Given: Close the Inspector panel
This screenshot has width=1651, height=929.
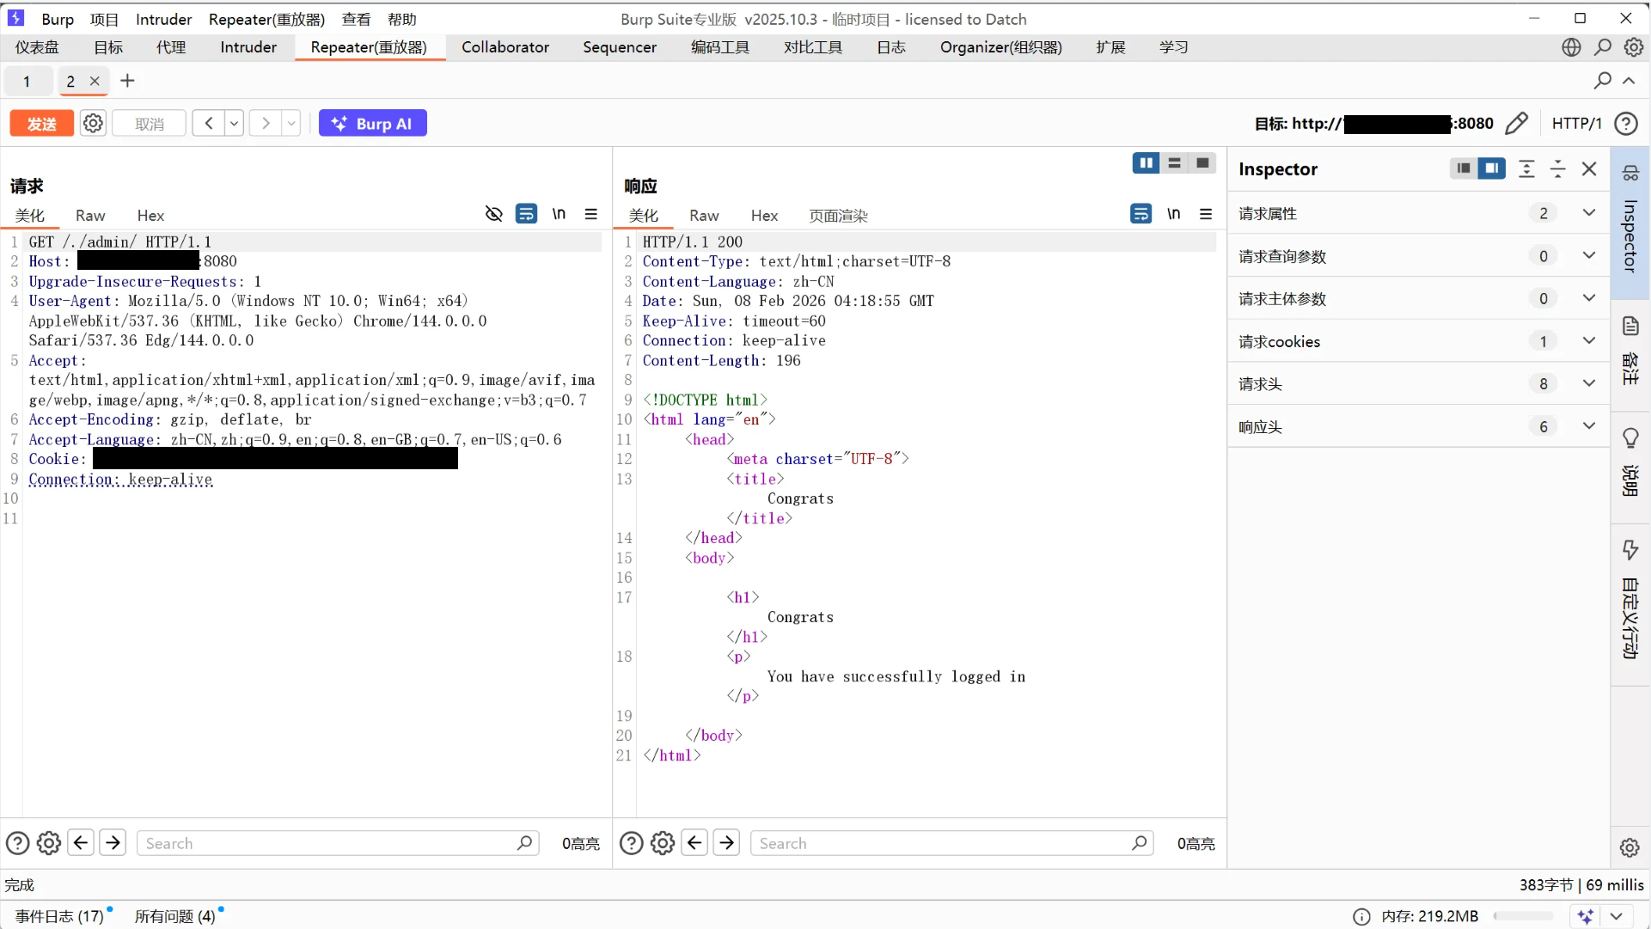Looking at the screenshot, I should pos(1589,169).
